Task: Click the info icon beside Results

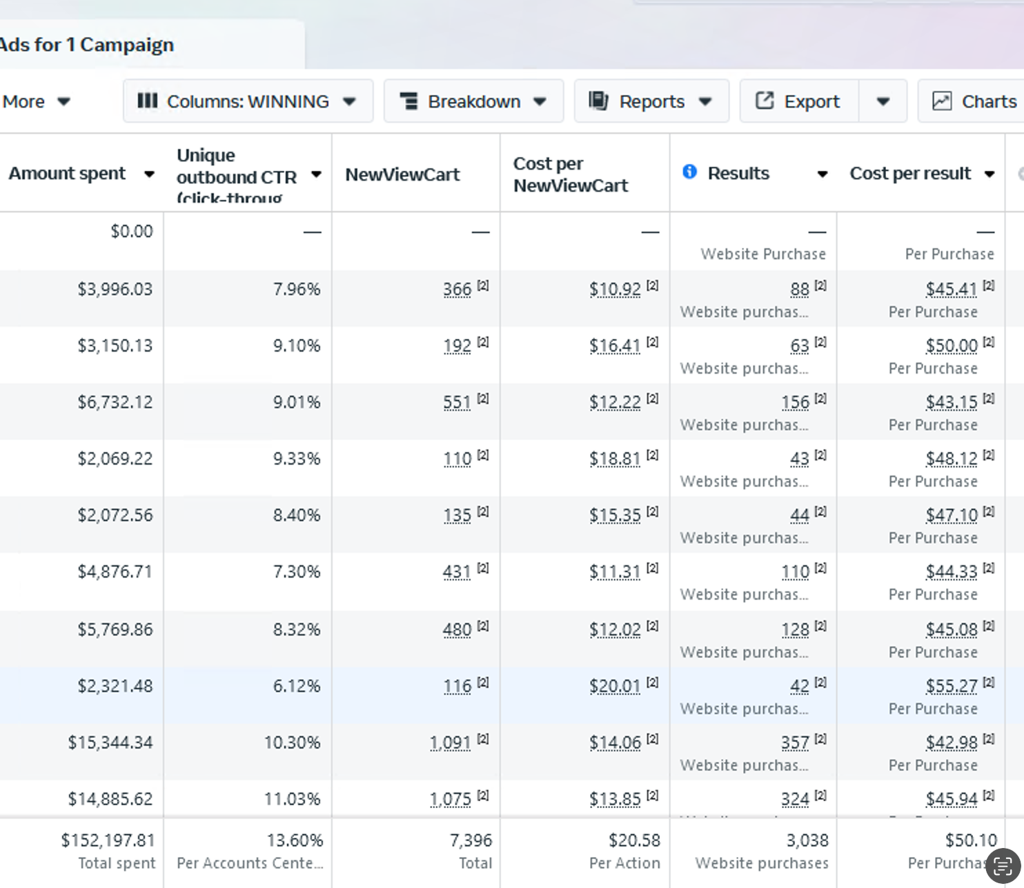Action: [x=689, y=172]
